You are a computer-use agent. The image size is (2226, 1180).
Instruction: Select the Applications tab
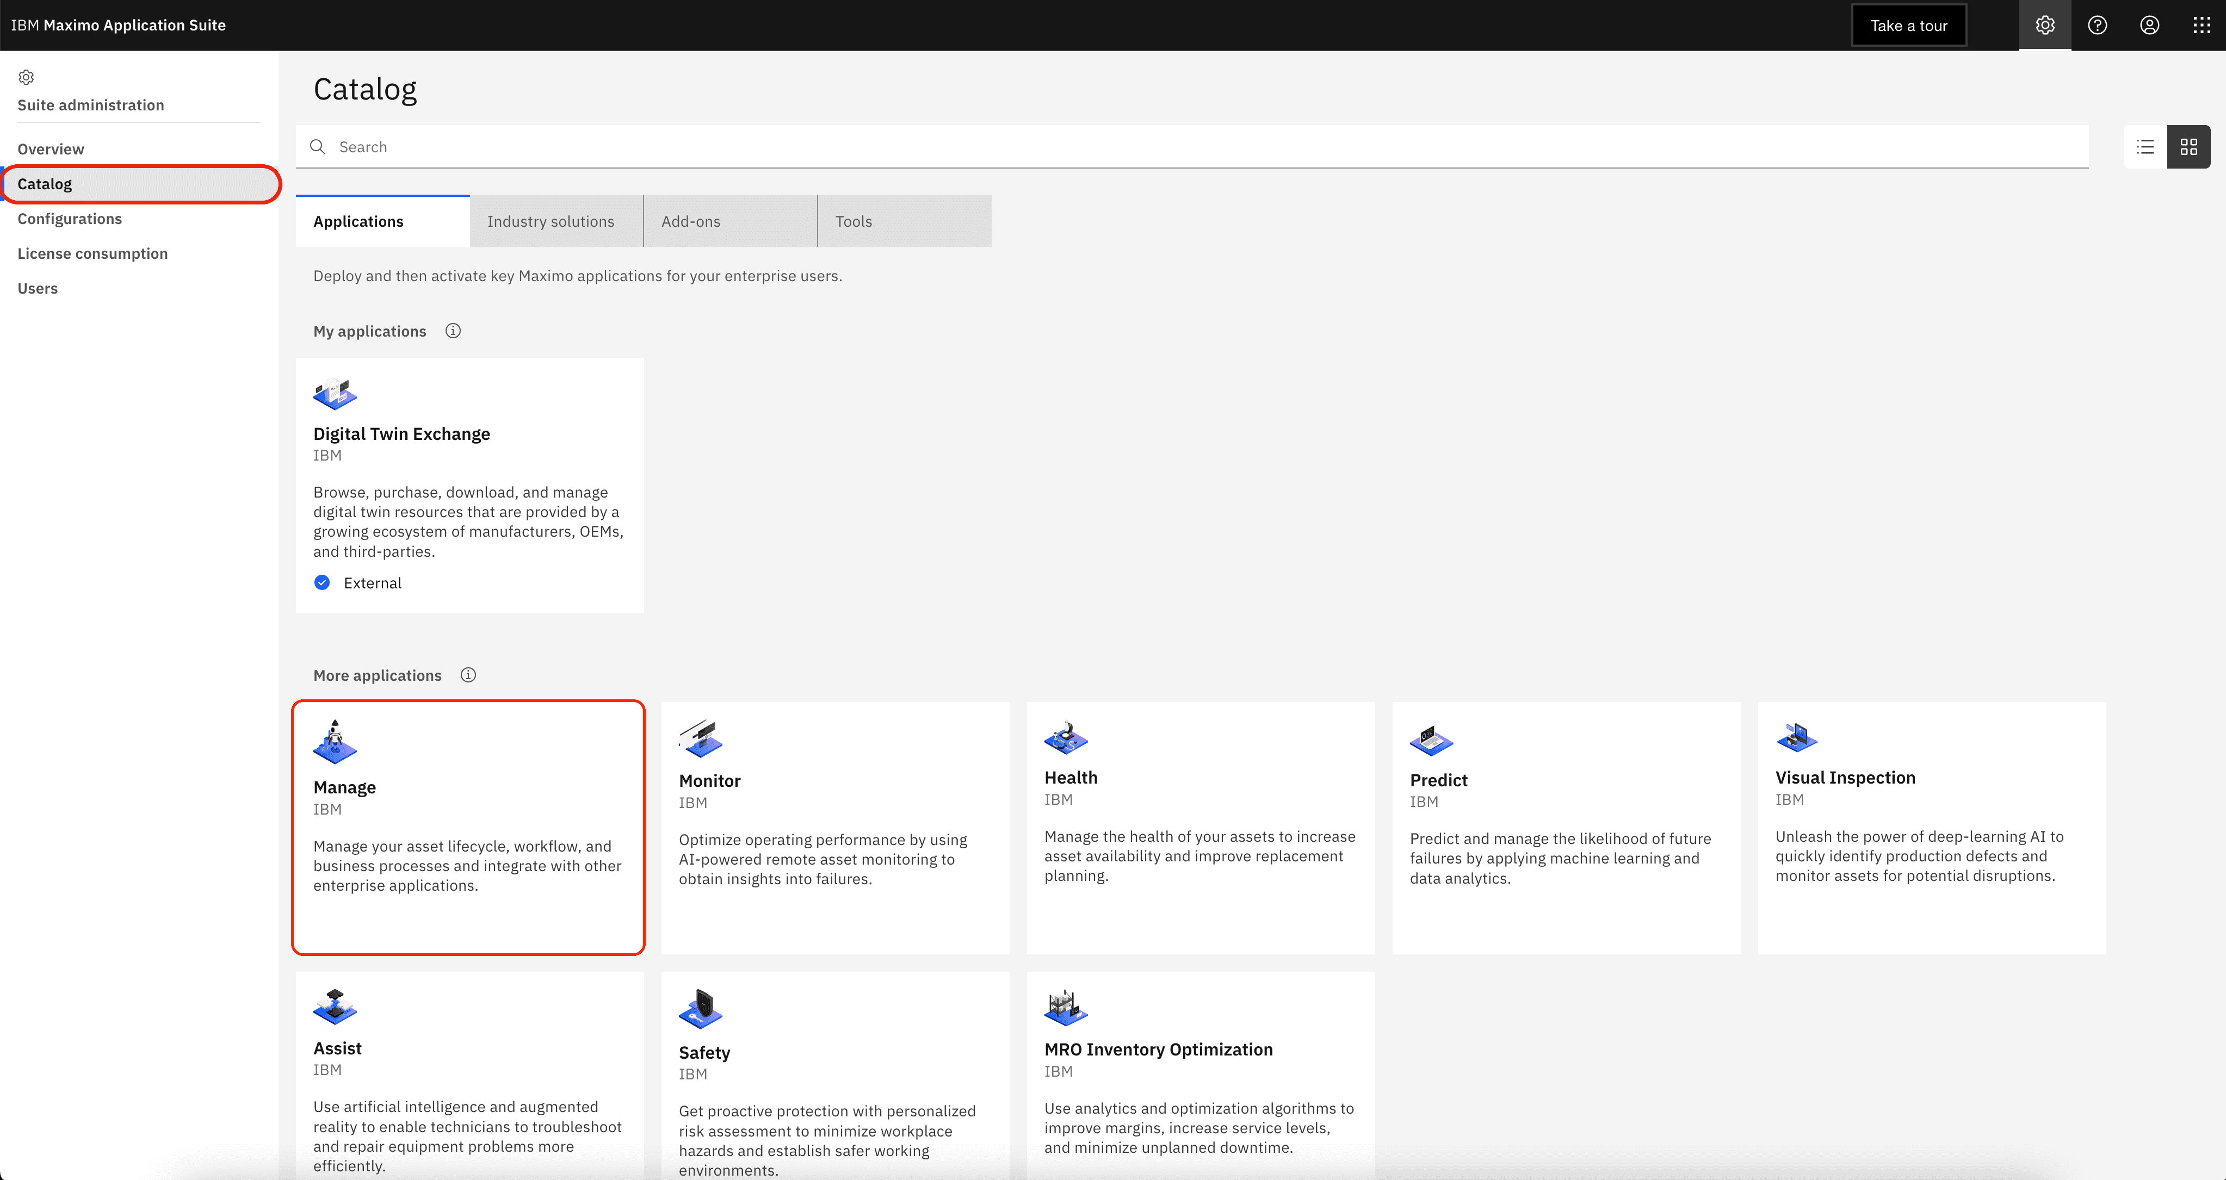(x=383, y=221)
